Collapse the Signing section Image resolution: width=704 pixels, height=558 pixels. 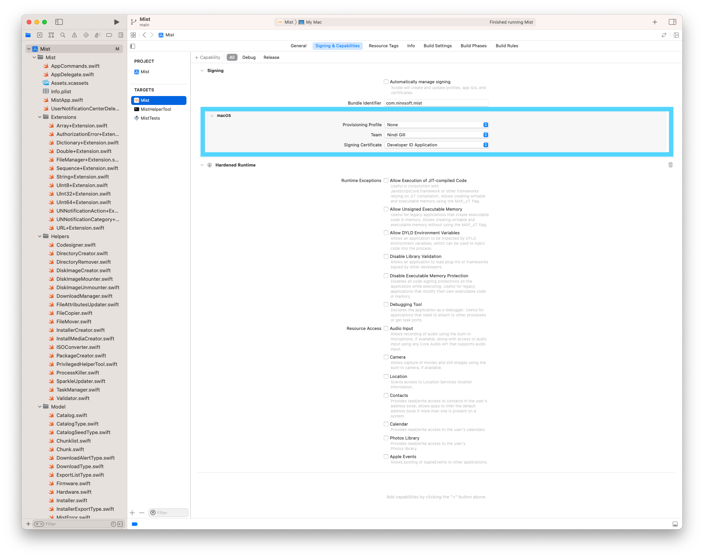tap(202, 70)
